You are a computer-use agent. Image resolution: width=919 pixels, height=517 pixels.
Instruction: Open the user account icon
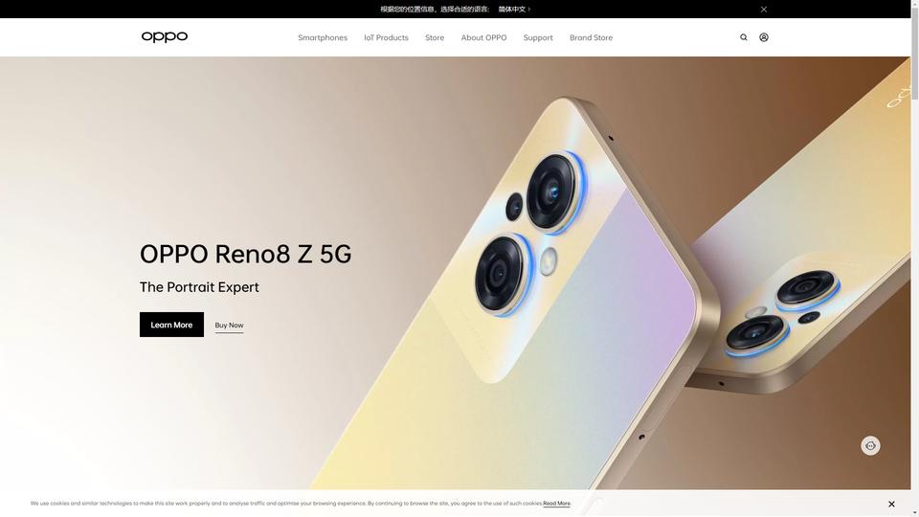(764, 37)
